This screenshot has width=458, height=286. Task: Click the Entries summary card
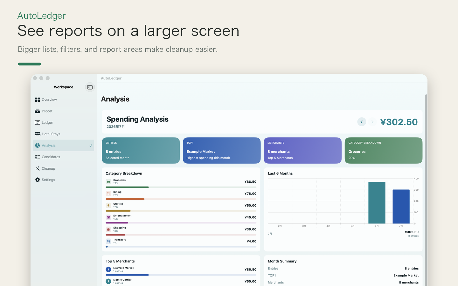pos(141,150)
